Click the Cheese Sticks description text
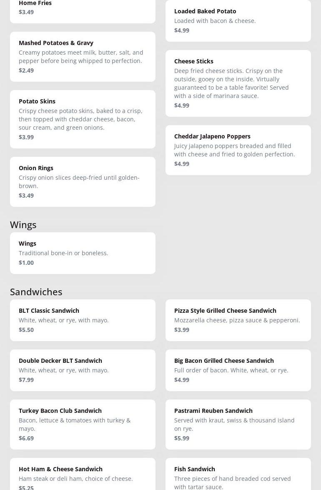321x490 pixels. click(231, 83)
